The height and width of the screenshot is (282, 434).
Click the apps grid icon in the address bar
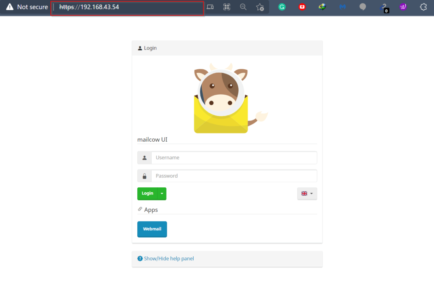pos(227,7)
